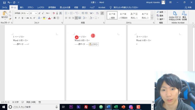Open the font size dropdown

pos(36,13)
